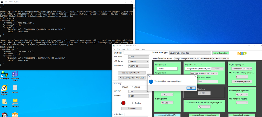Maximize NXP MCU Boot Utility window
Viewport: 262px width, 117px height.
[255, 46]
